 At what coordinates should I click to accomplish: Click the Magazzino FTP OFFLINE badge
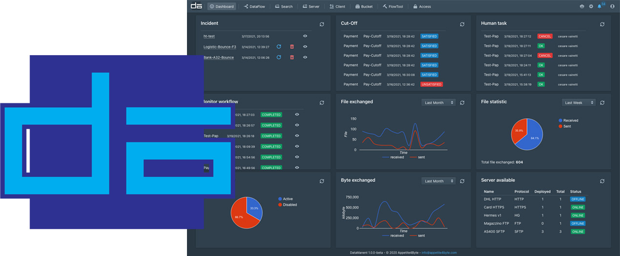[578, 223]
